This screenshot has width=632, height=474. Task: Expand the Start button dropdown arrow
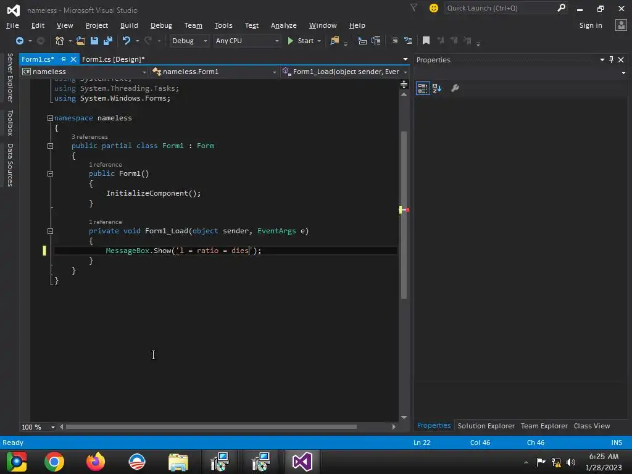(x=319, y=41)
